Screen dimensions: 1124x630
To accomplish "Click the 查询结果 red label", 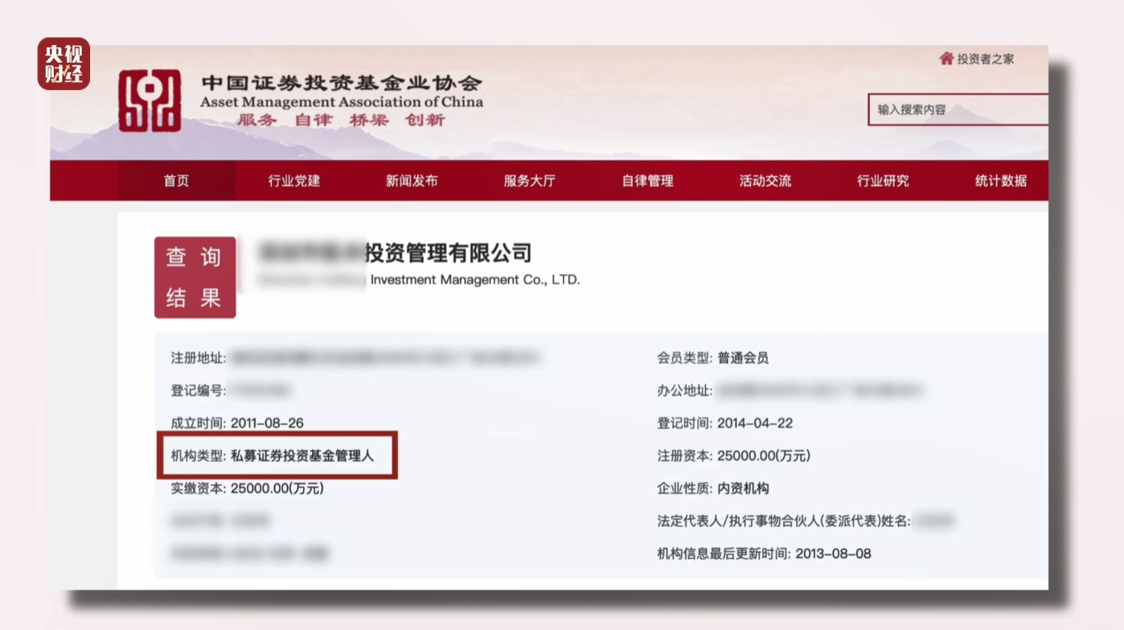I will pyautogui.click(x=195, y=277).
